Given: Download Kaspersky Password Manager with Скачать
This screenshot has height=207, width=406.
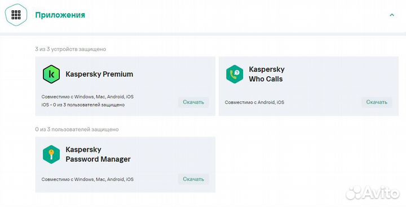Looking at the screenshot, I should pyautogui.click(x=193, y=179).
